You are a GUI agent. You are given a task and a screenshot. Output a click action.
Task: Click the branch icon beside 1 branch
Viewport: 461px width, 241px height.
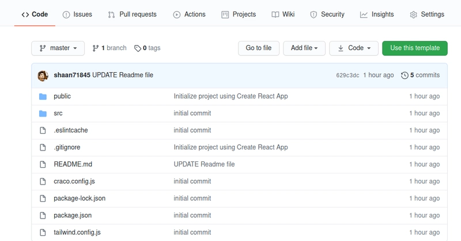coord(96,48)
